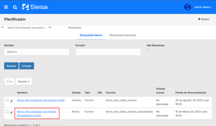This screenshot has width=216, height=126.
Task: Select the Búsqueda básica tab
Action: tap(91, 35)
